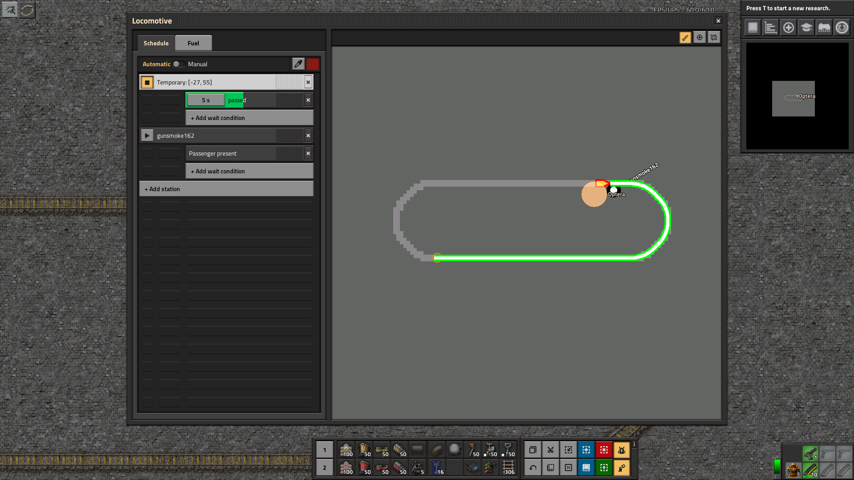Viewport: 854px width, 480px height.
Task: Select the blue blueprint creation tool
Action: click(x=586, y=450)
